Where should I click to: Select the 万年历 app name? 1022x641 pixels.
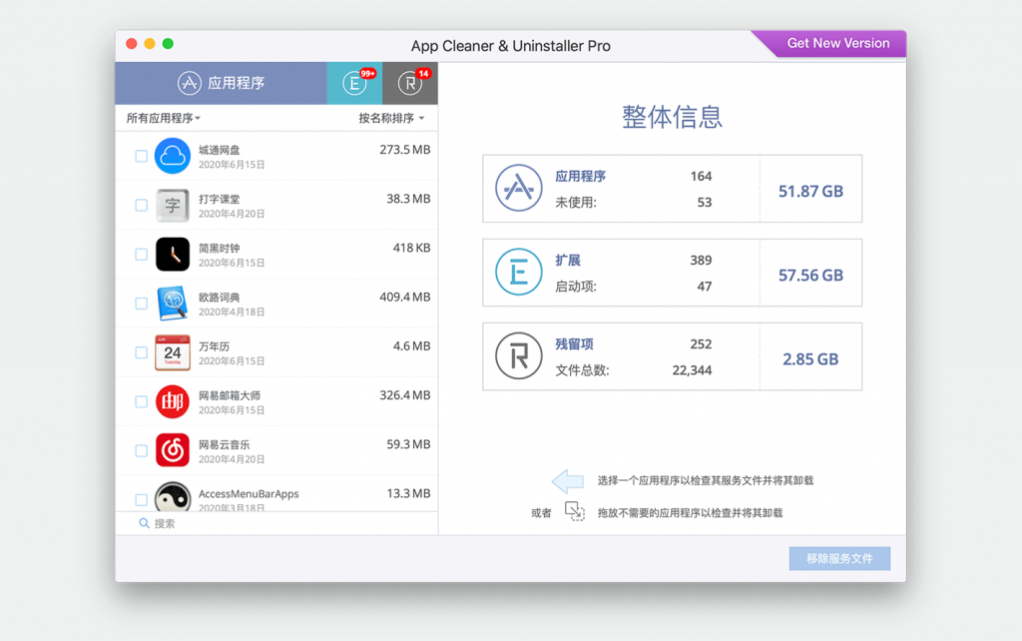coord(214,346)
